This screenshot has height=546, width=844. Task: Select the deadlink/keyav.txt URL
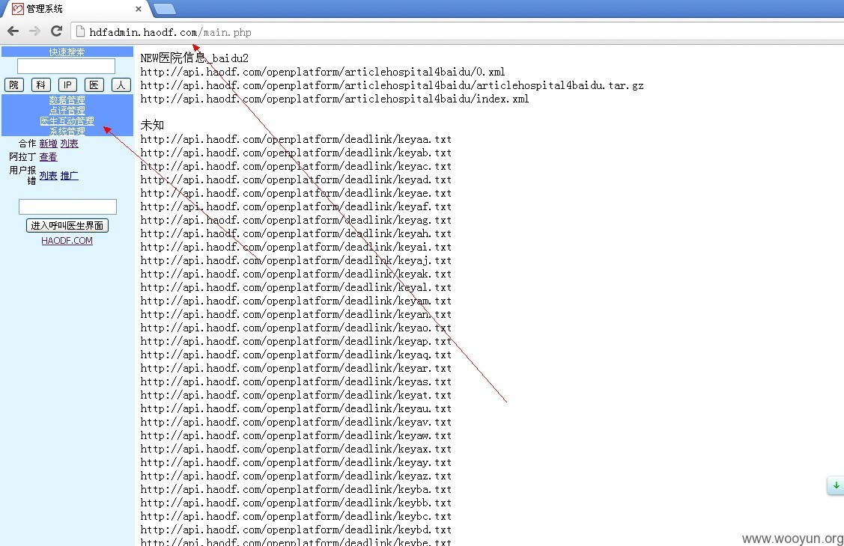(296, 422)
